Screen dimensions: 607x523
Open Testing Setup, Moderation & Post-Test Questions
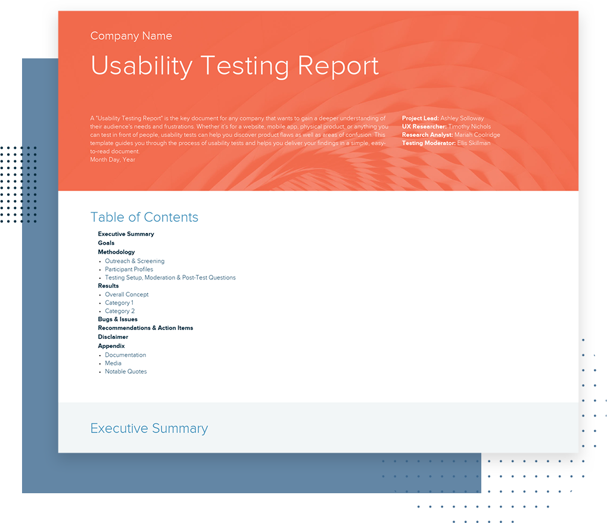coord(170,278)
